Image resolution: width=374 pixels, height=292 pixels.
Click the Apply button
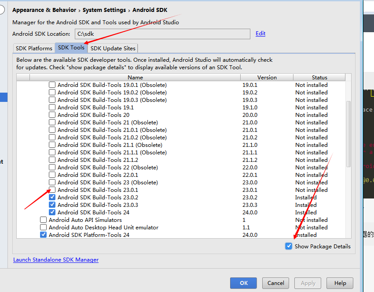point(308,283)
